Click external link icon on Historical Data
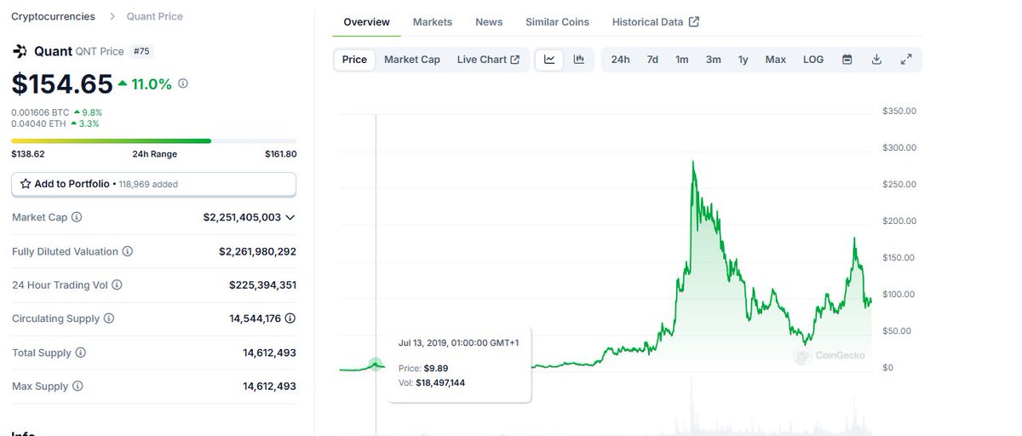 click(694, 22)
